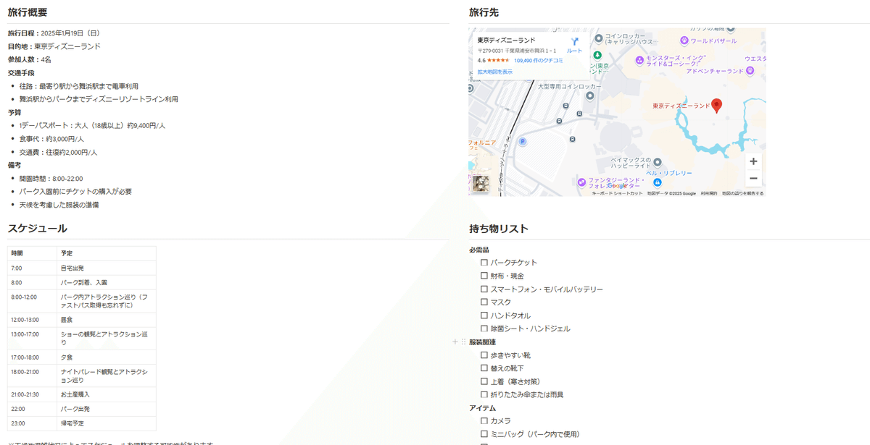Click the アドベンチャーランド marker icon
This screenshot has height=445, width=870.
coord(750,71)
